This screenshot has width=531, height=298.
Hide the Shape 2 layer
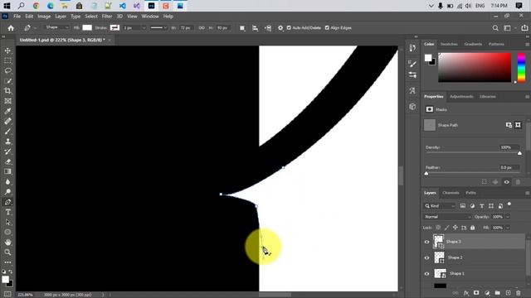tap(426, 257)
